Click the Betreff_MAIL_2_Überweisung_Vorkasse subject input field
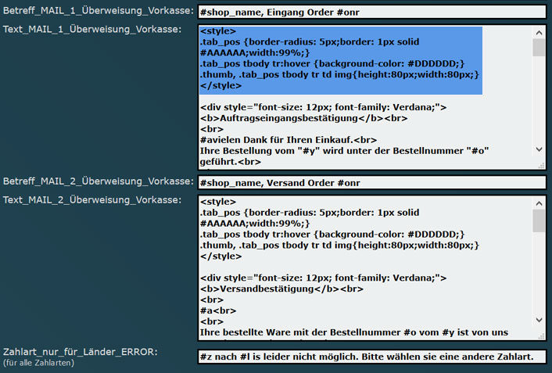 371,182
